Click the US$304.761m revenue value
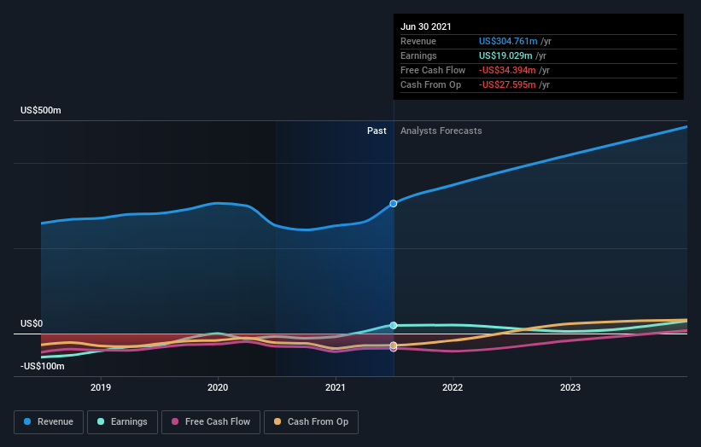This screenshot has width=701, height=447. pyautogui.click(x=508, y=42)
